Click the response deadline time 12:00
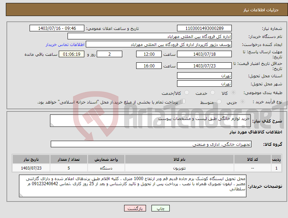The height and width of the screenshot is (218, 288). coord(149,54)
